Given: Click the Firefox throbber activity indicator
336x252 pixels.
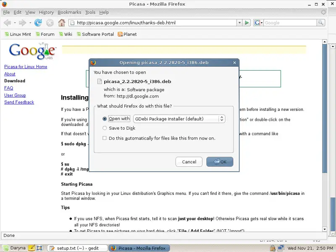Looking at the screenshot, I should coord(323,12).
